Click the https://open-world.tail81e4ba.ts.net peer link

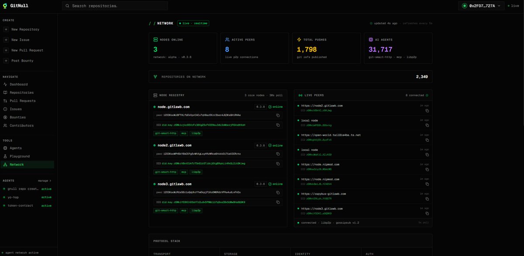[331, 135]
